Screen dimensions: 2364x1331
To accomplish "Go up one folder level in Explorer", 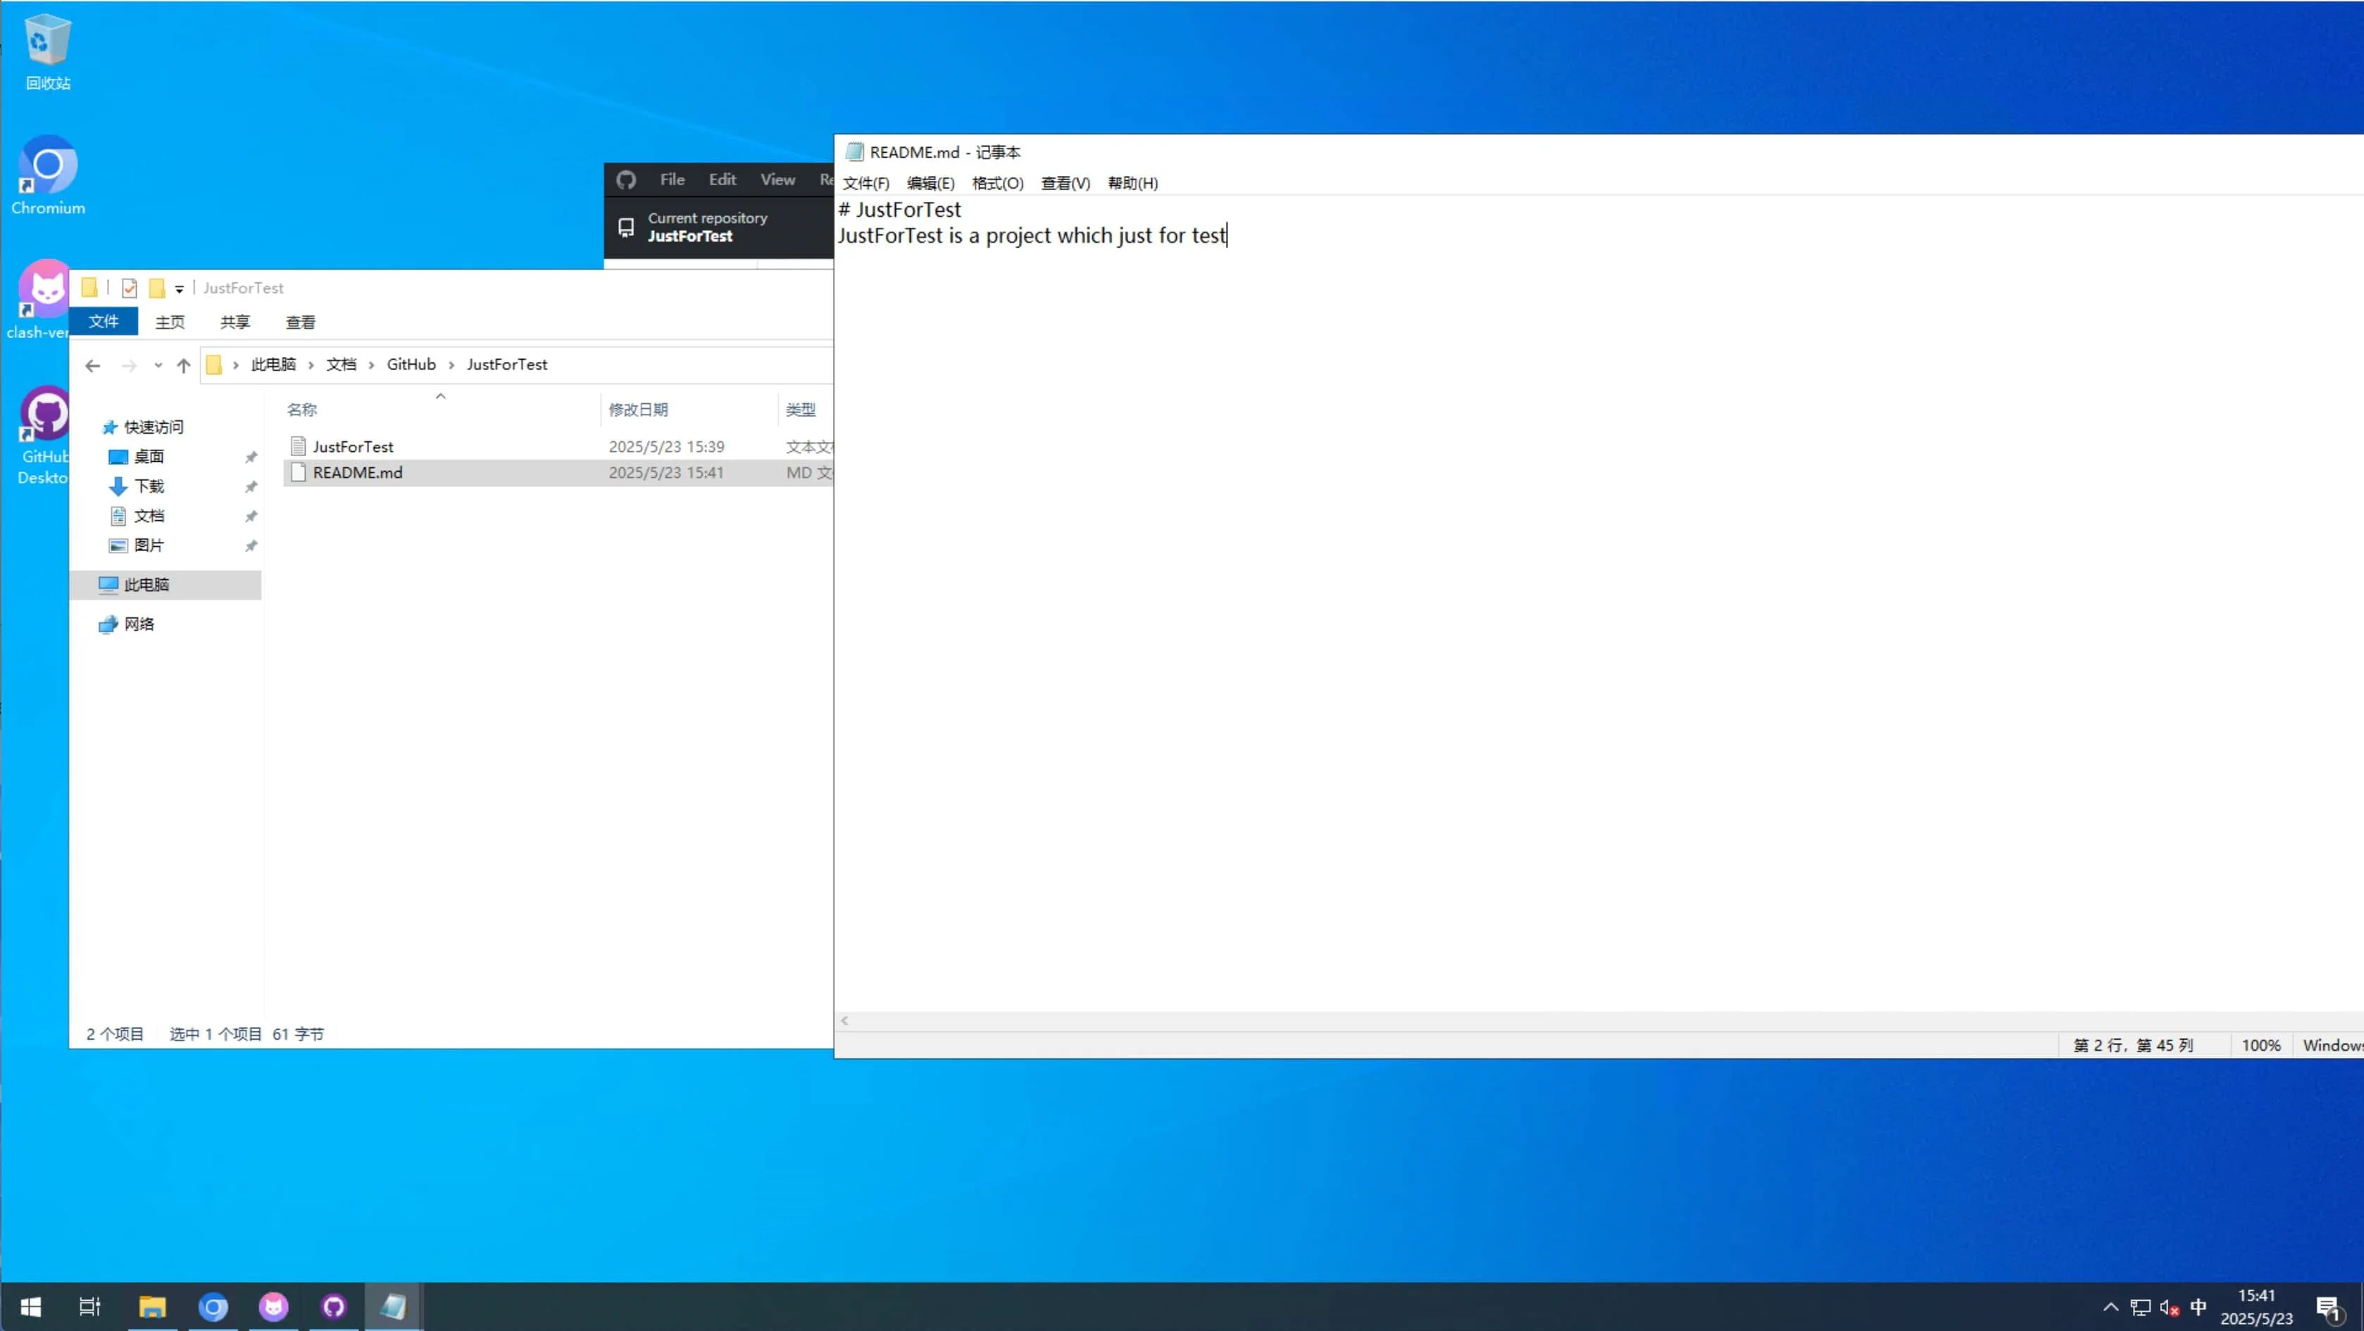I will [x=184, y=365].
